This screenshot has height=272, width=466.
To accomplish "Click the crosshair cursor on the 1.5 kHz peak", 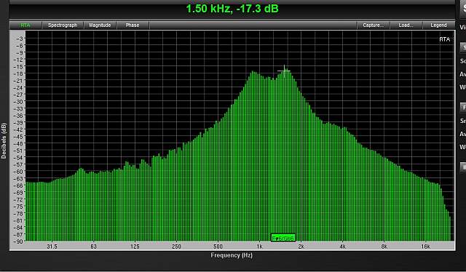I will click(x=285, y=71).
